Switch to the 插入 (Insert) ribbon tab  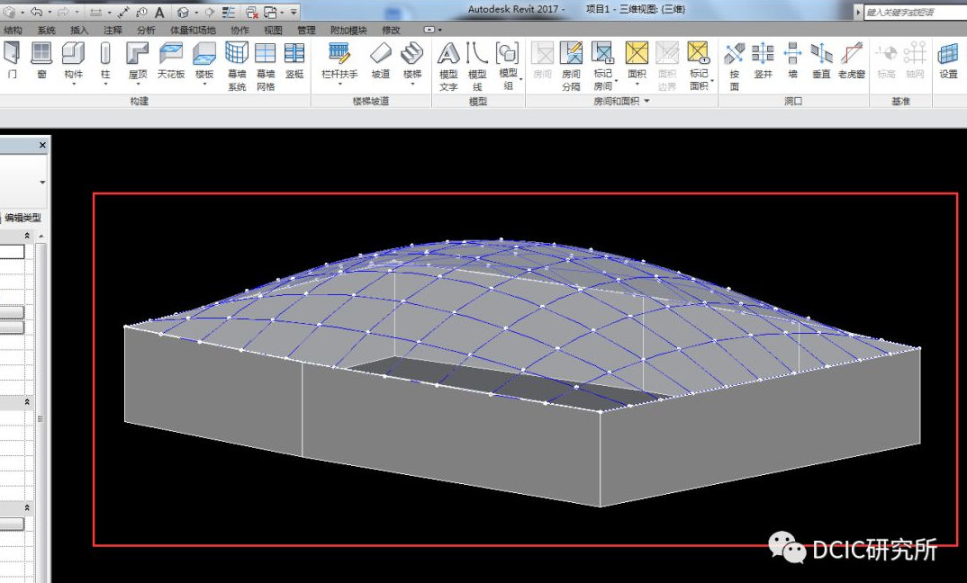79,30
